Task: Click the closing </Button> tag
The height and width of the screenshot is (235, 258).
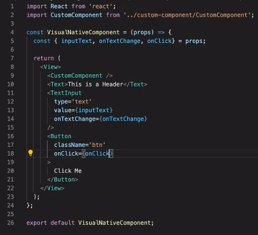Action: click(63, 179)
